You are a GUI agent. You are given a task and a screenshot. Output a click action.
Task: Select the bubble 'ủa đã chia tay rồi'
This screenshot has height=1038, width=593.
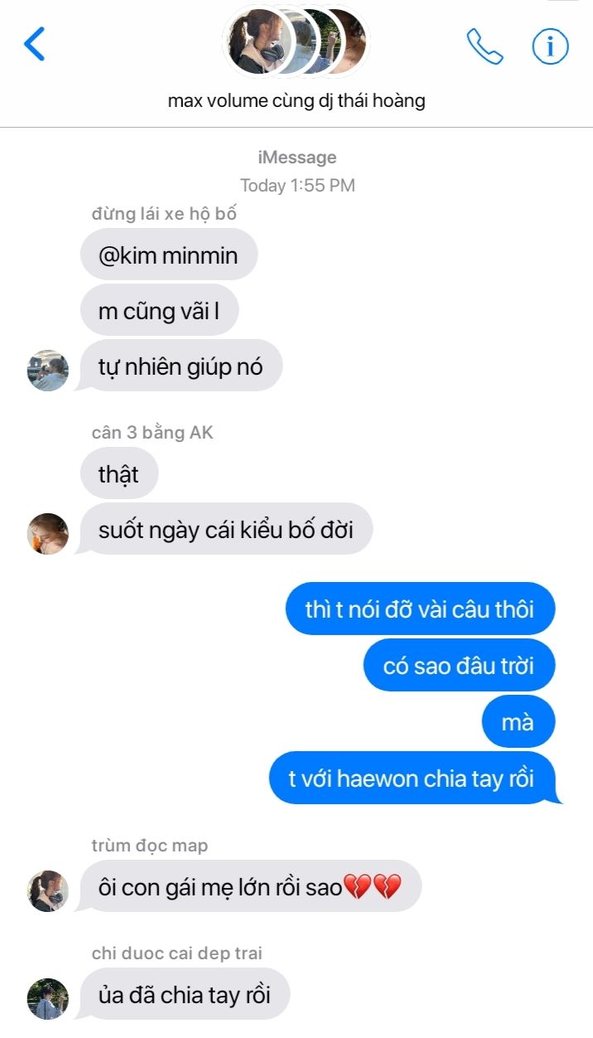pyautogui.click(x=182, y=994)
